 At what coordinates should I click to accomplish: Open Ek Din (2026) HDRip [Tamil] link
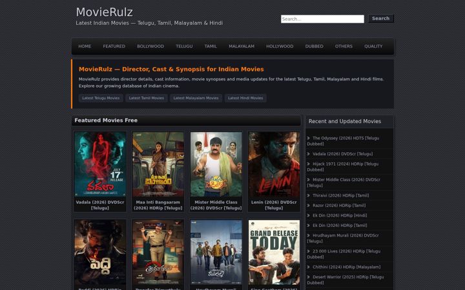click(340, 226)
